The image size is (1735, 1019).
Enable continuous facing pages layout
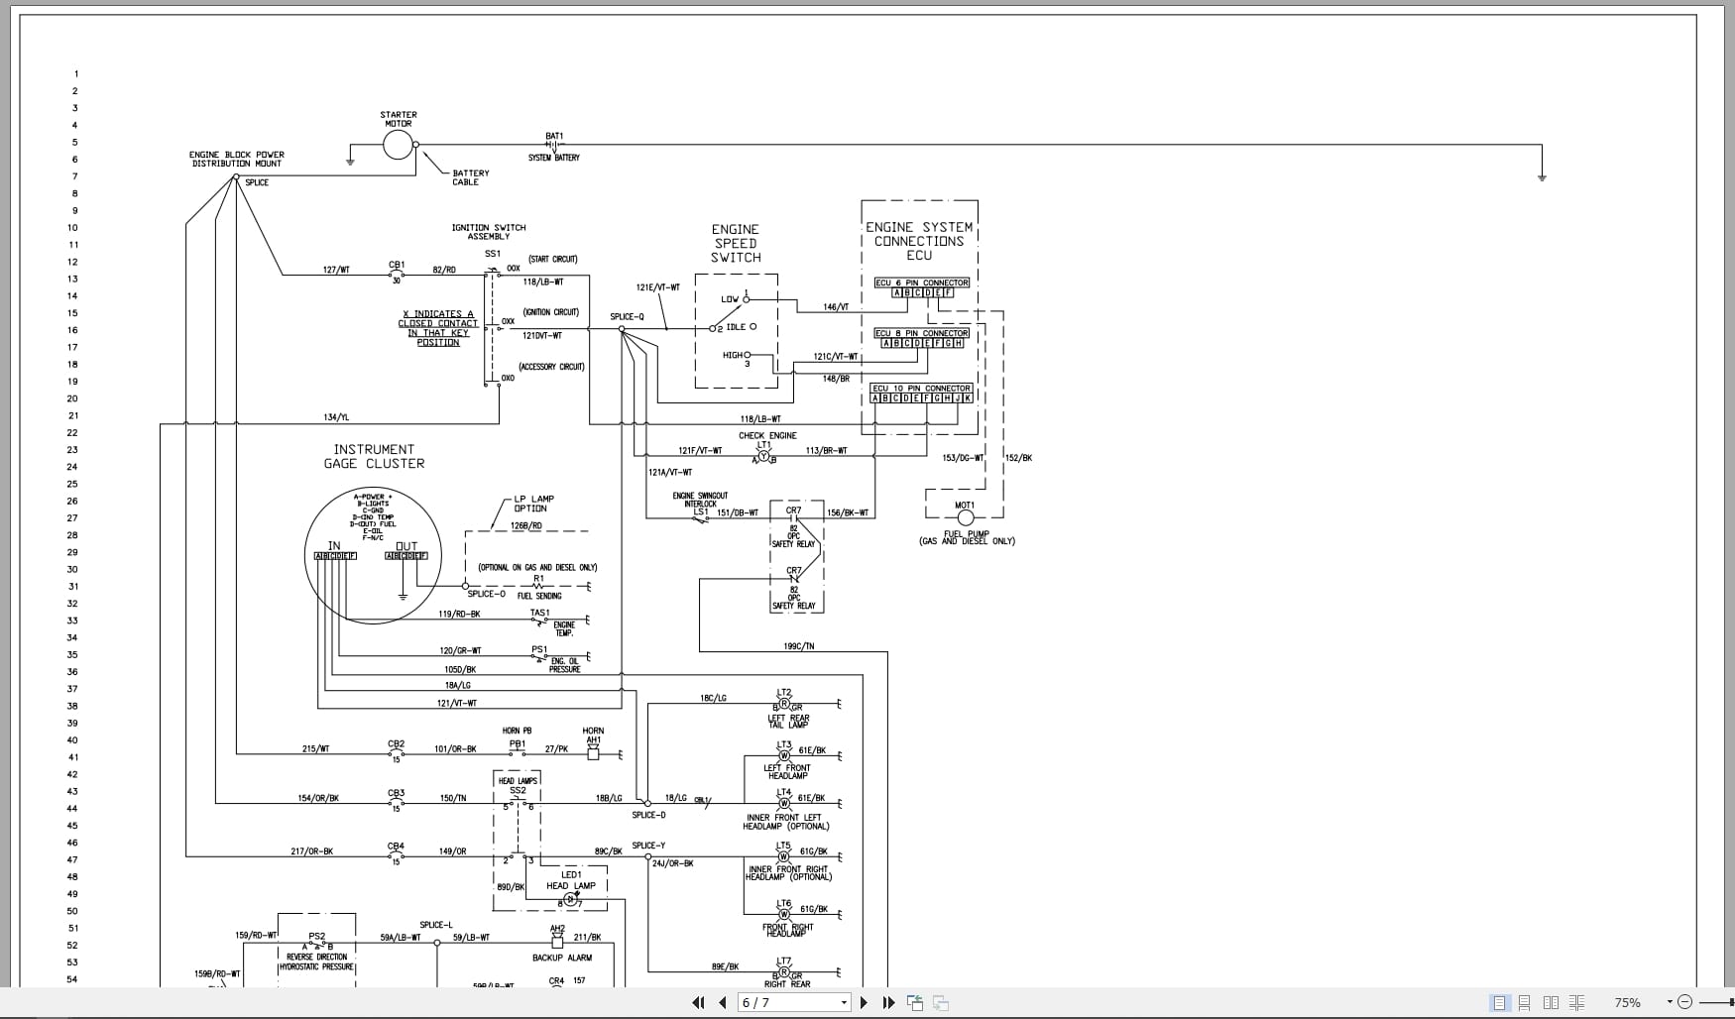click(x=1576, y=1002)
